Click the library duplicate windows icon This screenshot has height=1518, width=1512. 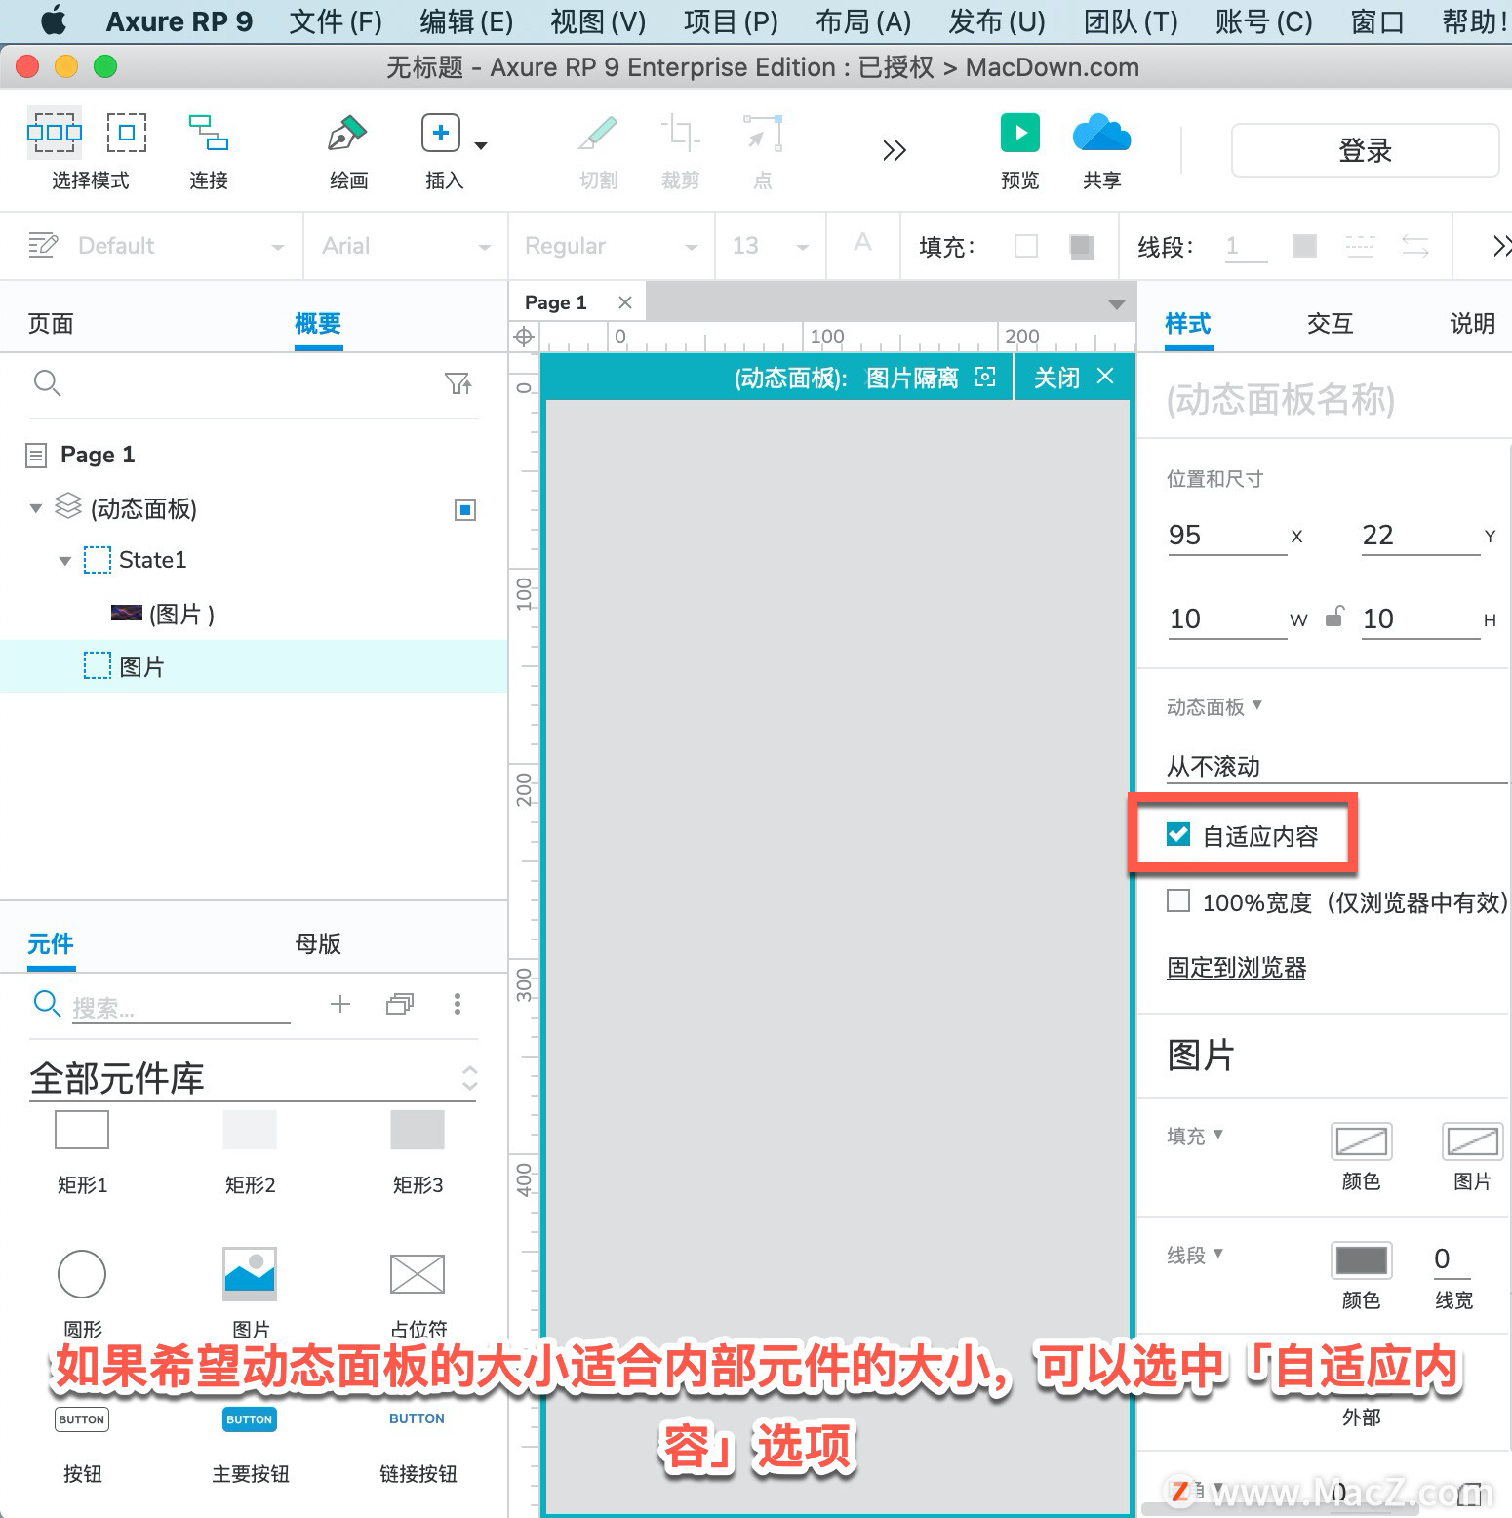400,1004
